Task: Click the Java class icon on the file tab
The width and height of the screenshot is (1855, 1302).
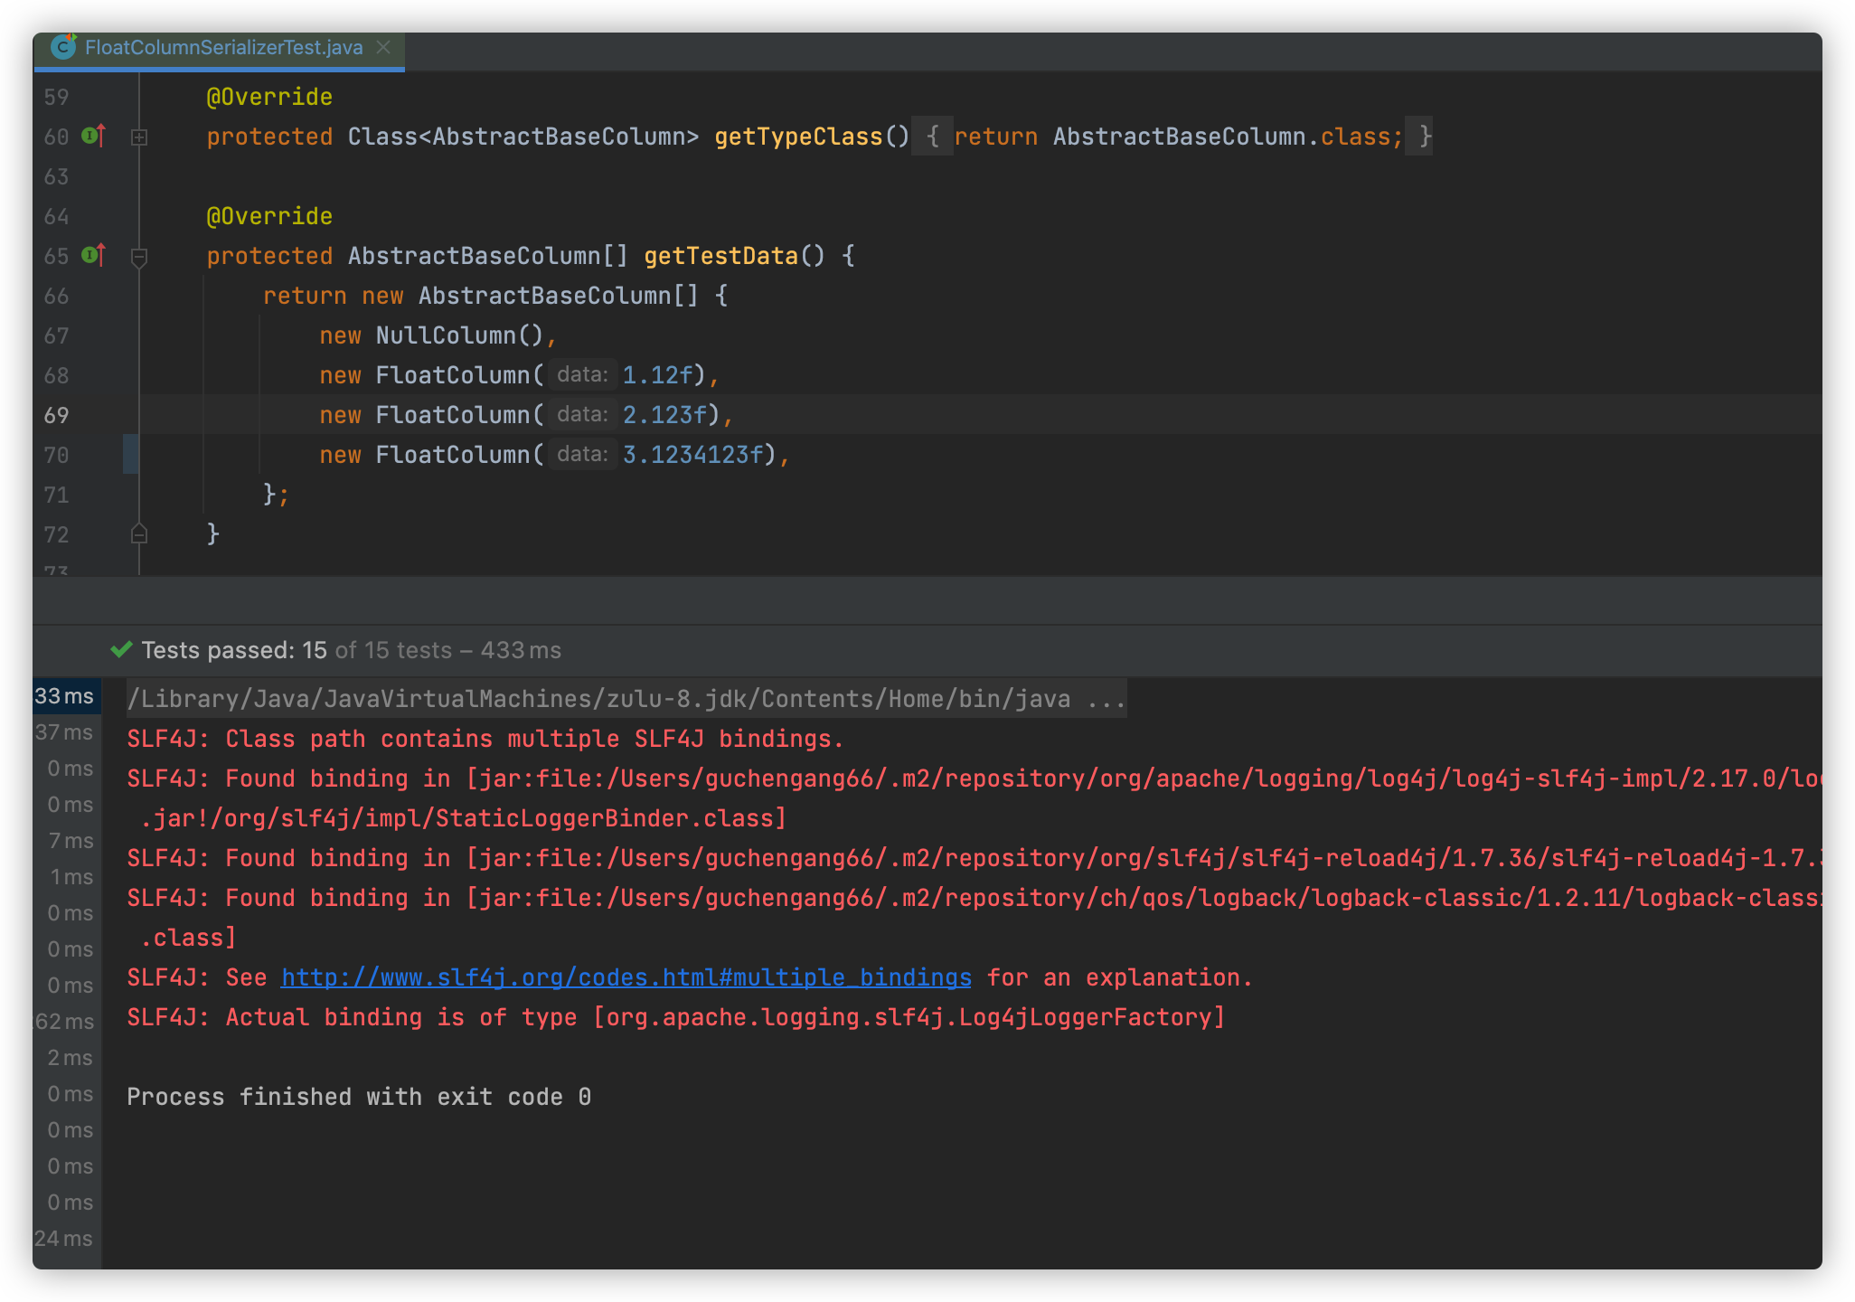Action: 63,47
